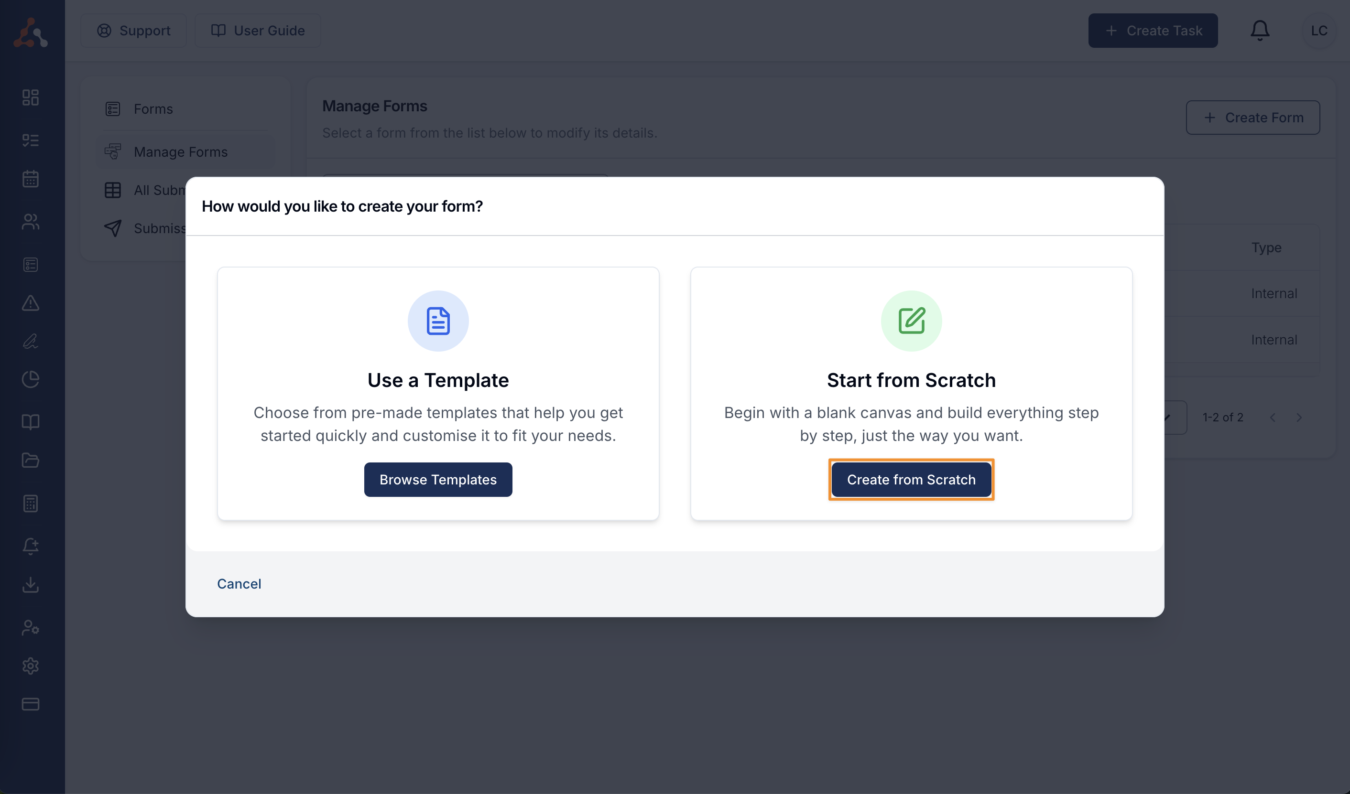Click the notification bell icon
The image size is (1350, 794).
click(1260, 31)
